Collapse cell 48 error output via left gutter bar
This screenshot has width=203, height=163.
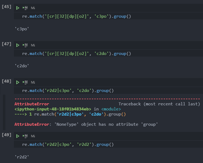point(4,112)
